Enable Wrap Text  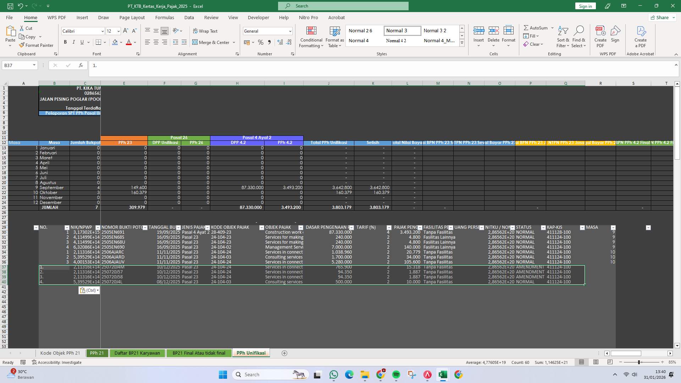click(x=206, y=31)
